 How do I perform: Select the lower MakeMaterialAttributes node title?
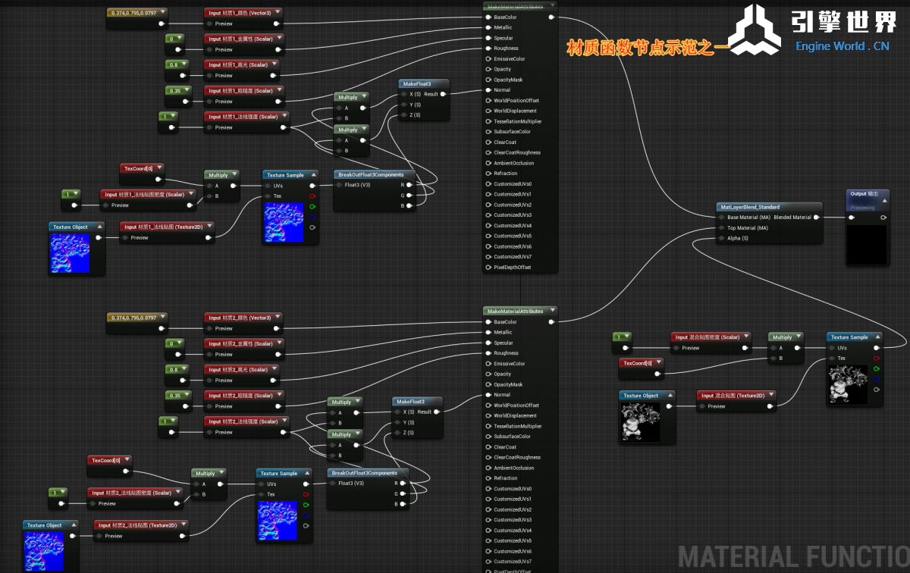pyautogui.click(x=515, y=311)
